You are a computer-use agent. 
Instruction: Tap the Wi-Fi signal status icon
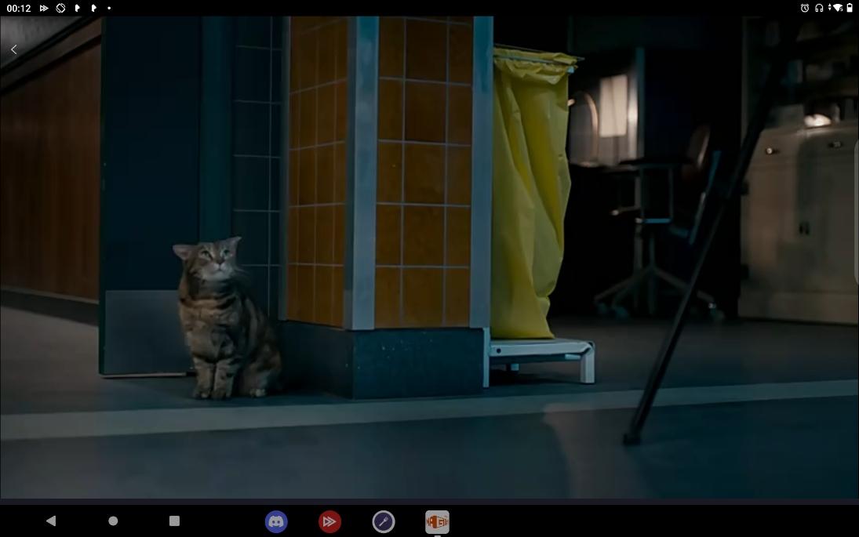click(835, 8)
